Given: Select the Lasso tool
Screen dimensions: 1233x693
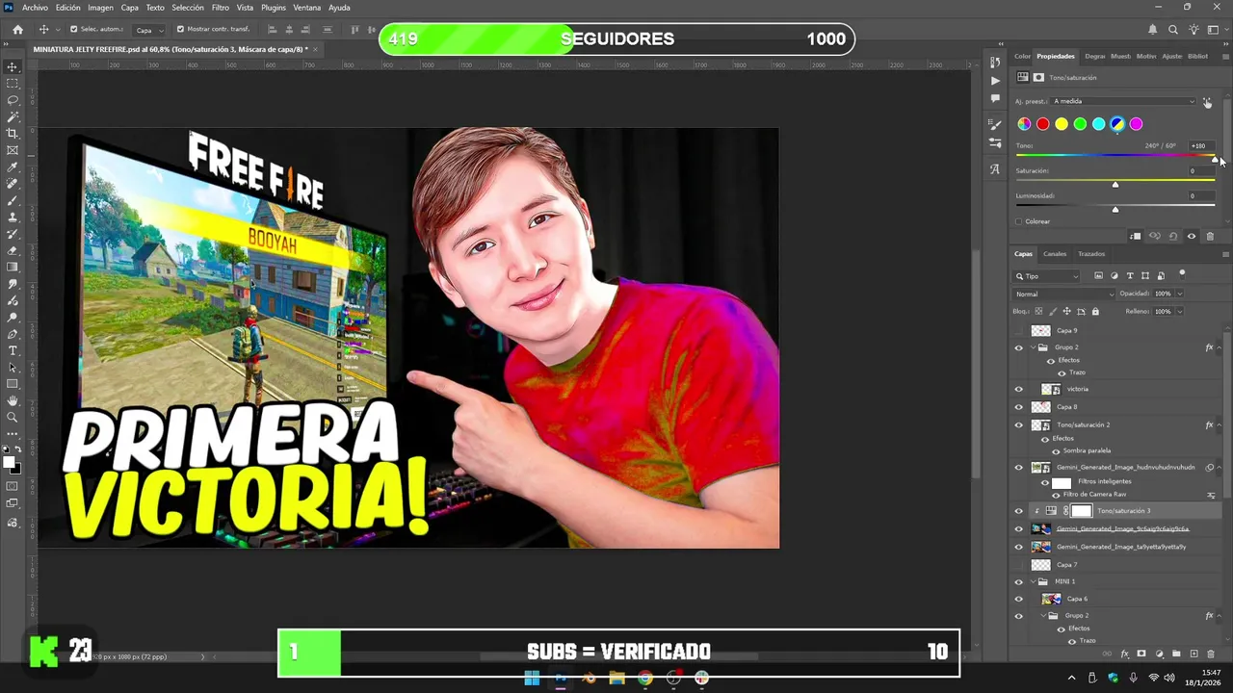Looking at the screenshot, I should [x=13, y=100].
